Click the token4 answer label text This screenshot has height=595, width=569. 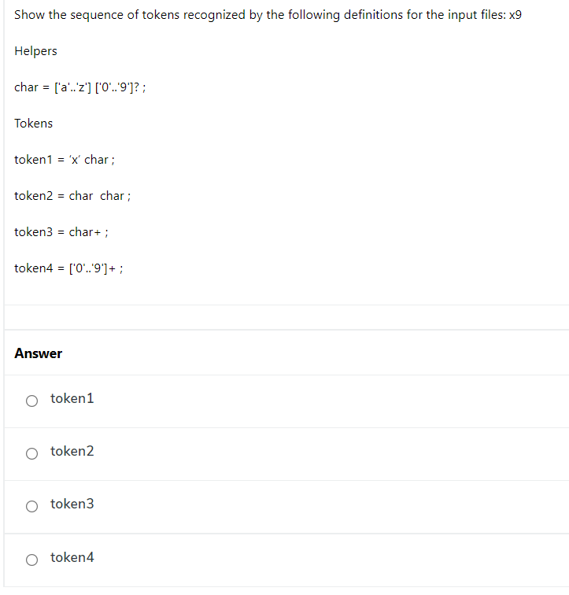pyautogui.click(x=72, y=557)
